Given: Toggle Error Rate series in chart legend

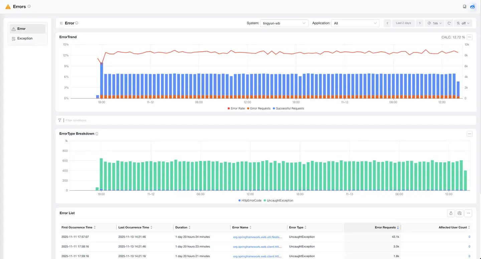Looking at the screenshot, I should coord(236,108).
